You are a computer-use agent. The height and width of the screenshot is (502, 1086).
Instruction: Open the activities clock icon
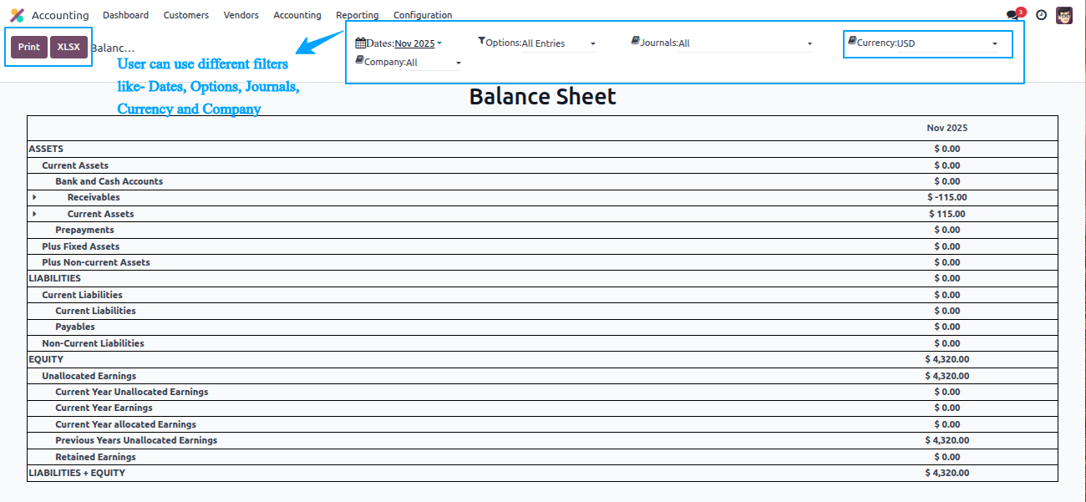[1041, 15]
